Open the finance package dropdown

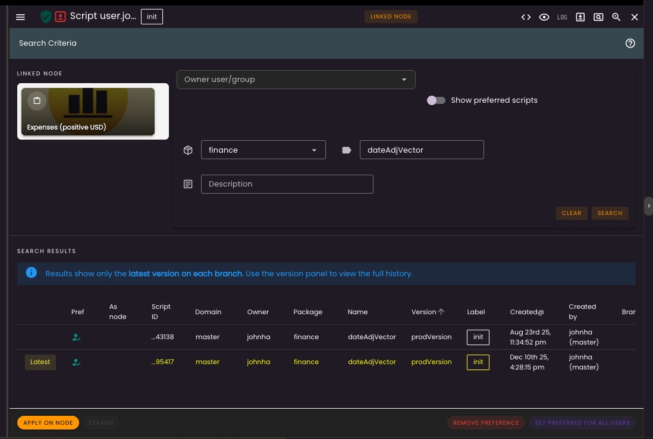(263, 150)
